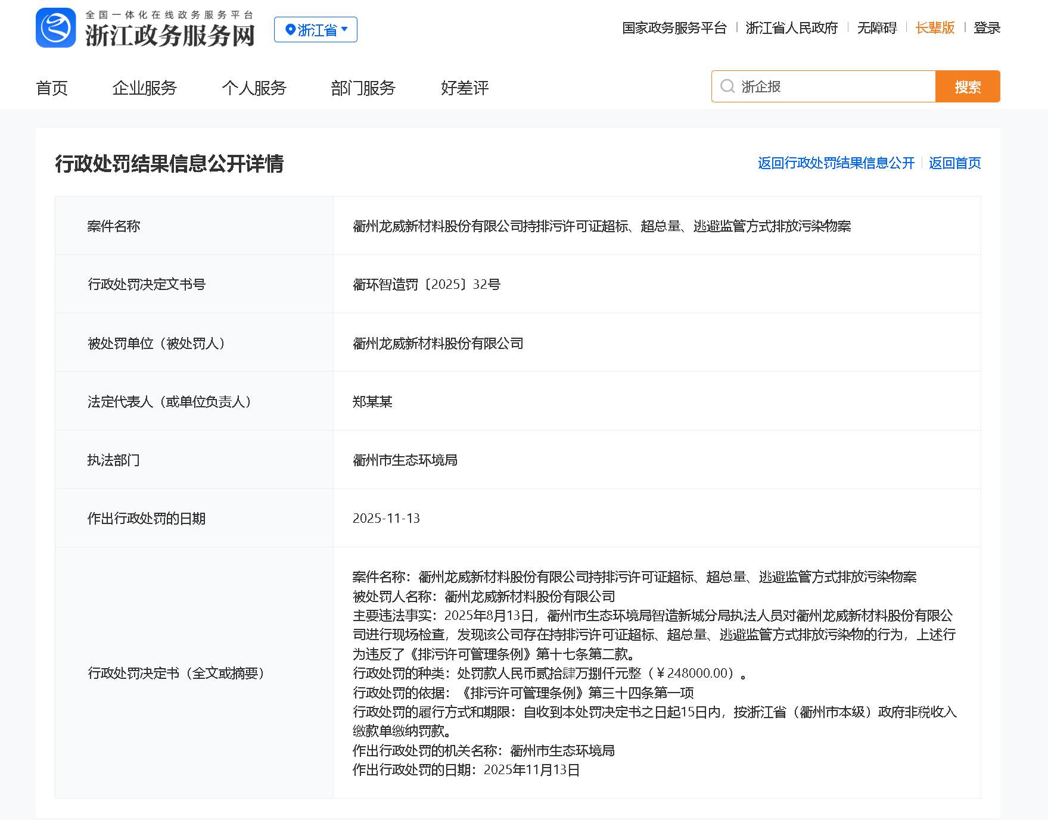Open the 浙江省 region selector dropdown

coord(316,29)
